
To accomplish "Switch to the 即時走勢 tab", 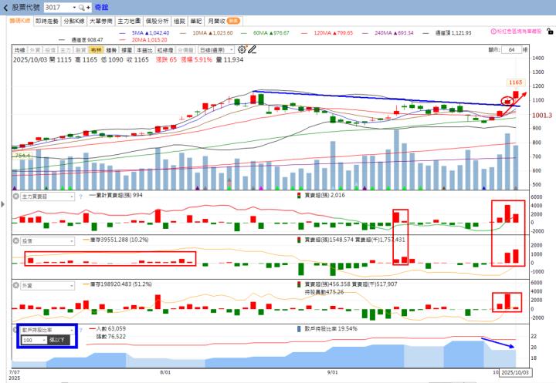I will coord(47,22).
